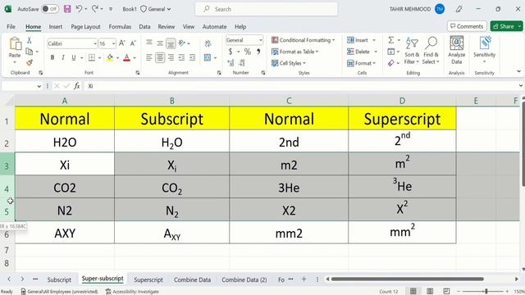
Task: Click Page Break Preview icon in status bar
Action: (446, 291)
